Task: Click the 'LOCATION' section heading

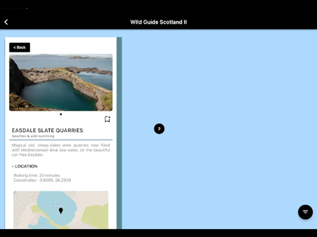Action: 26,166
